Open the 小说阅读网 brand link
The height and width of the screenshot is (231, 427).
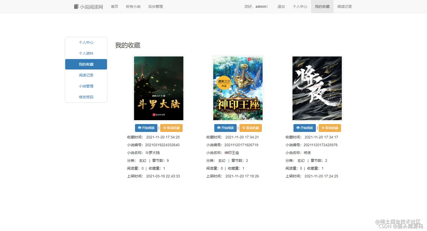point(89,7)
